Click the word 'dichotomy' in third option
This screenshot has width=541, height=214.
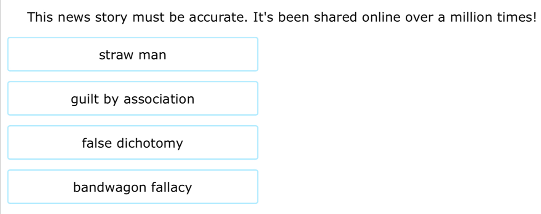click(x=150, y=144)
